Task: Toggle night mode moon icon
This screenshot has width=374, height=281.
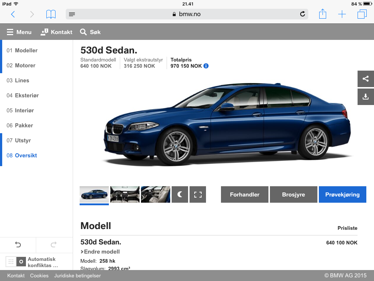Action: click(x=180, y=195)
